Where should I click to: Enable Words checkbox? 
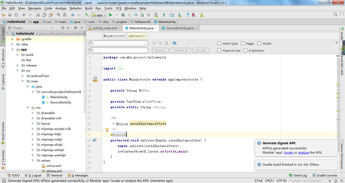click(x=259, y=43)
